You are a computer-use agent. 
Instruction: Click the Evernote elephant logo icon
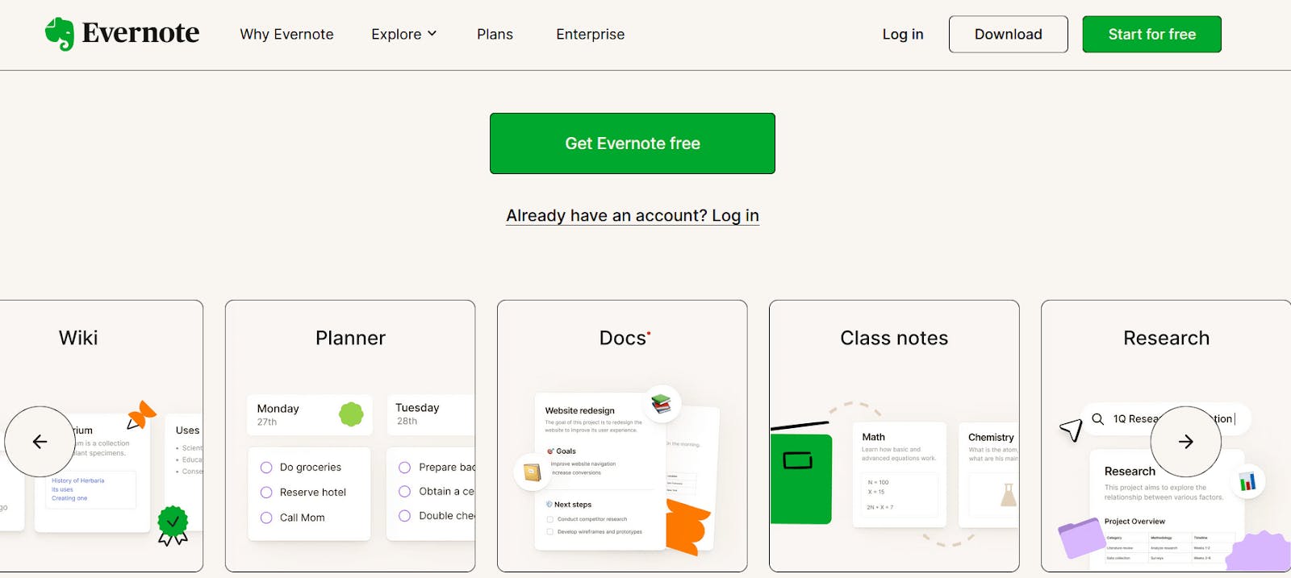pos(60,34)
